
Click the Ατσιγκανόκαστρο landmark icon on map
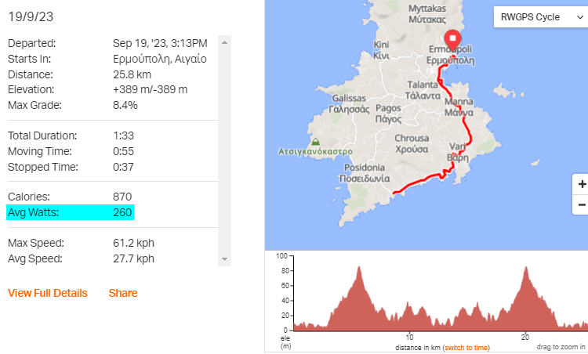[316, 142]
